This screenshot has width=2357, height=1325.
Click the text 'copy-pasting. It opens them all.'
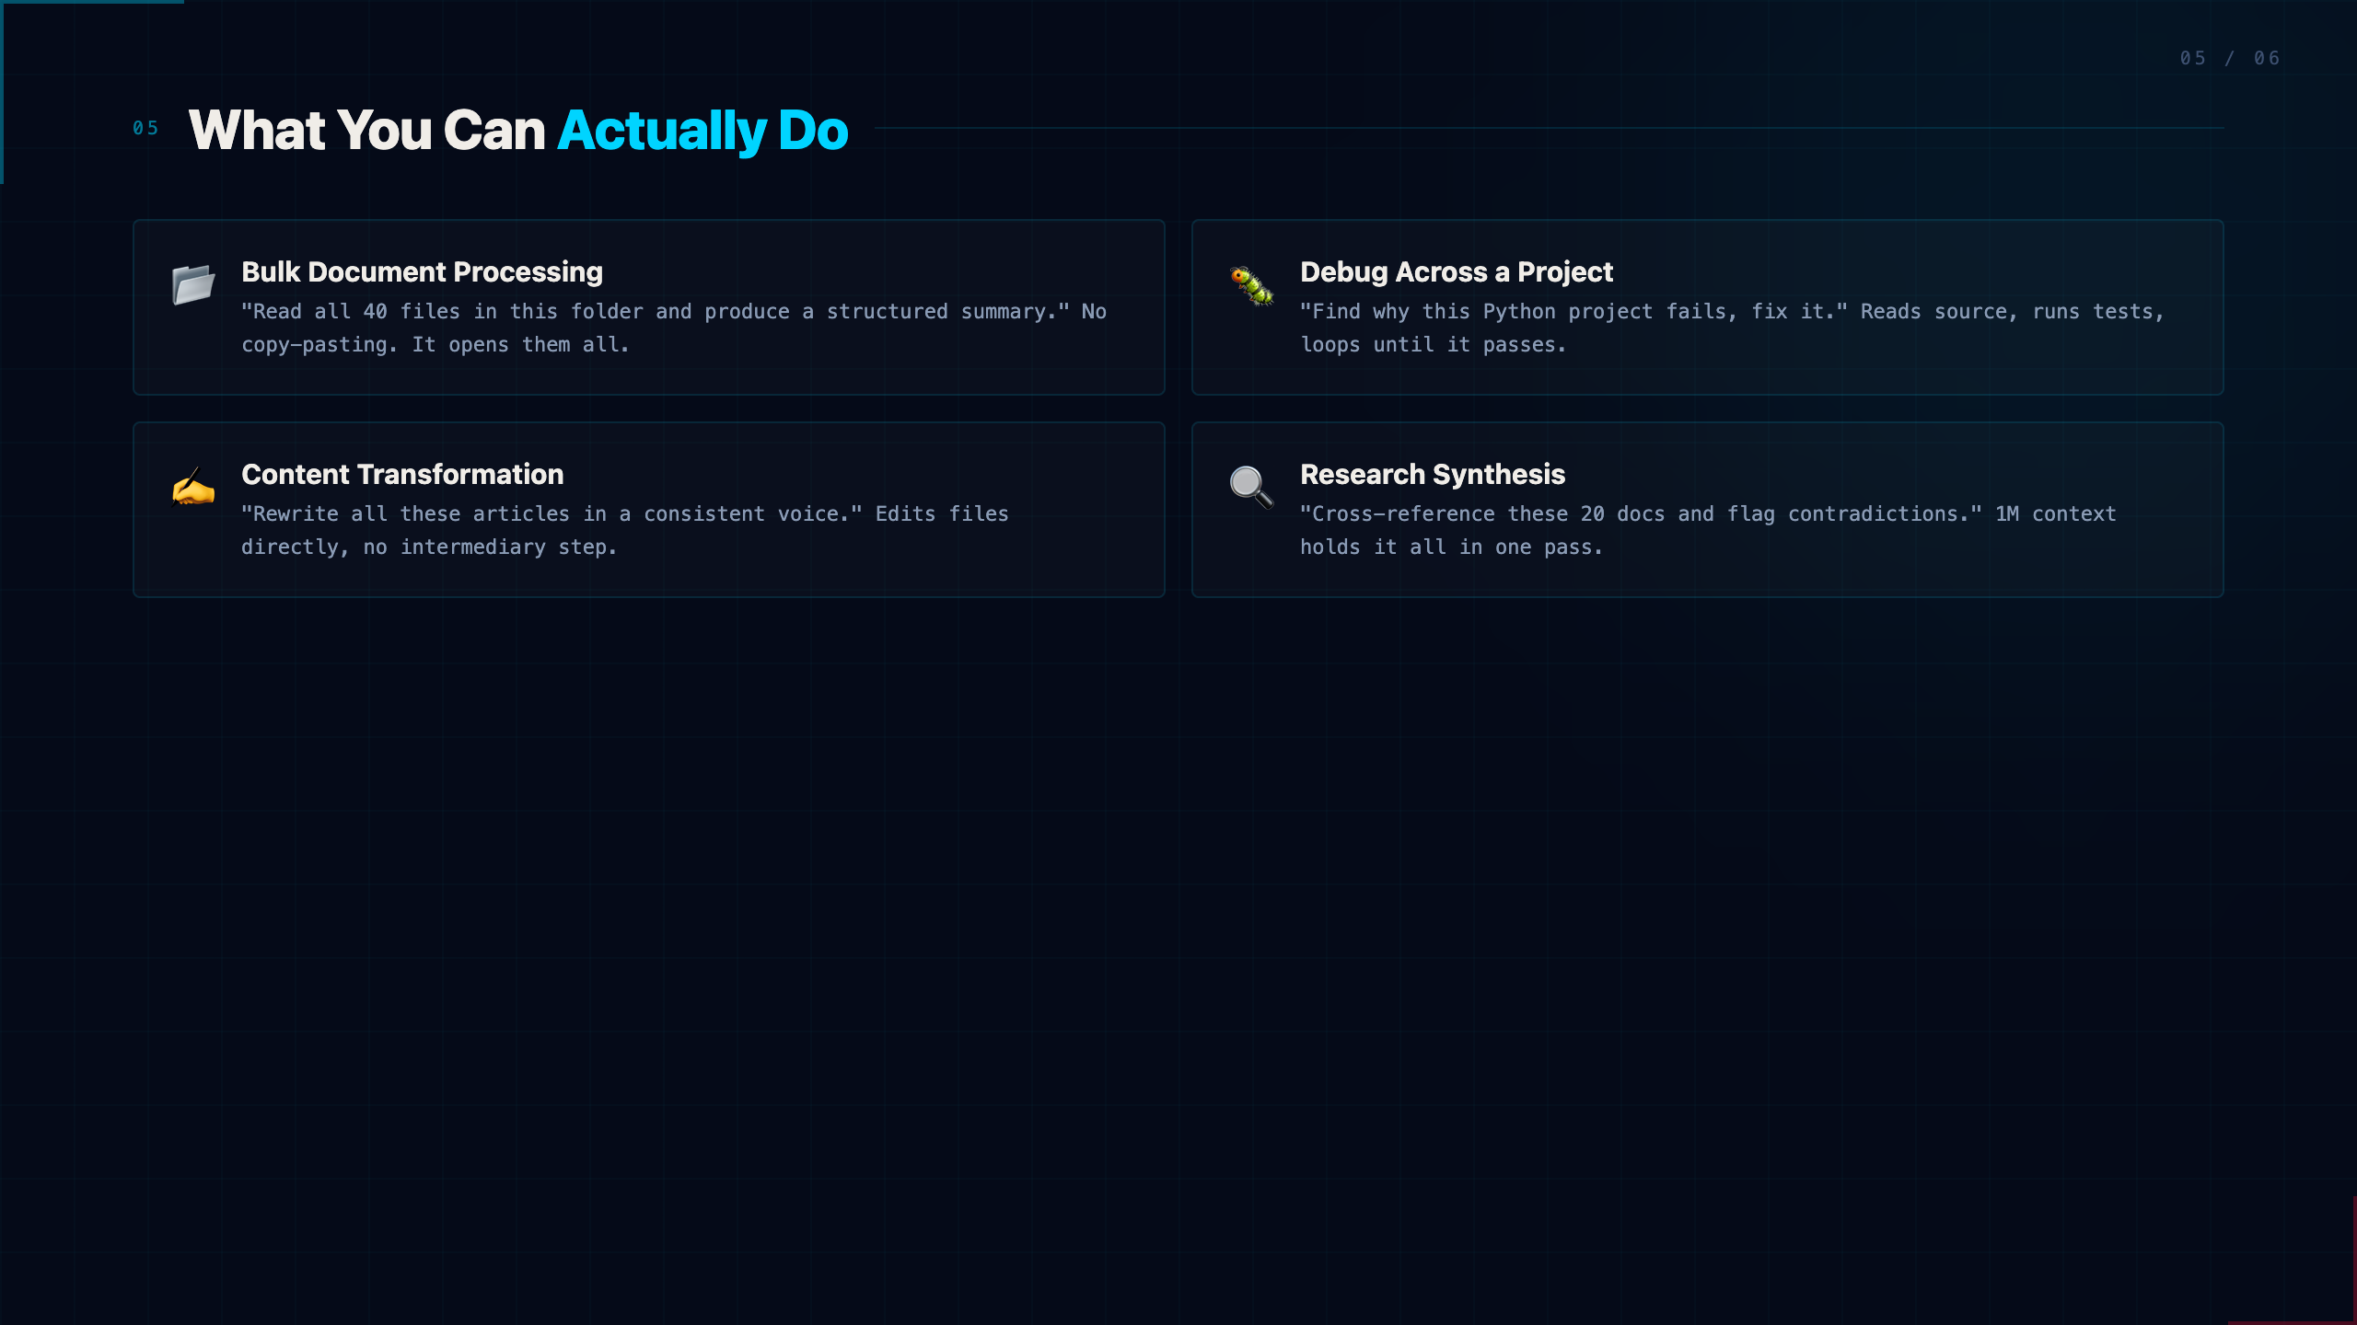point(435,345)
